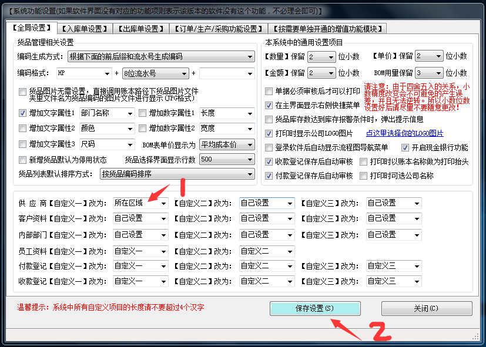Expand the 平均成本价 BOM price dropdown
The height and width of the screenshot is (347, 486).
pos(249,144)
